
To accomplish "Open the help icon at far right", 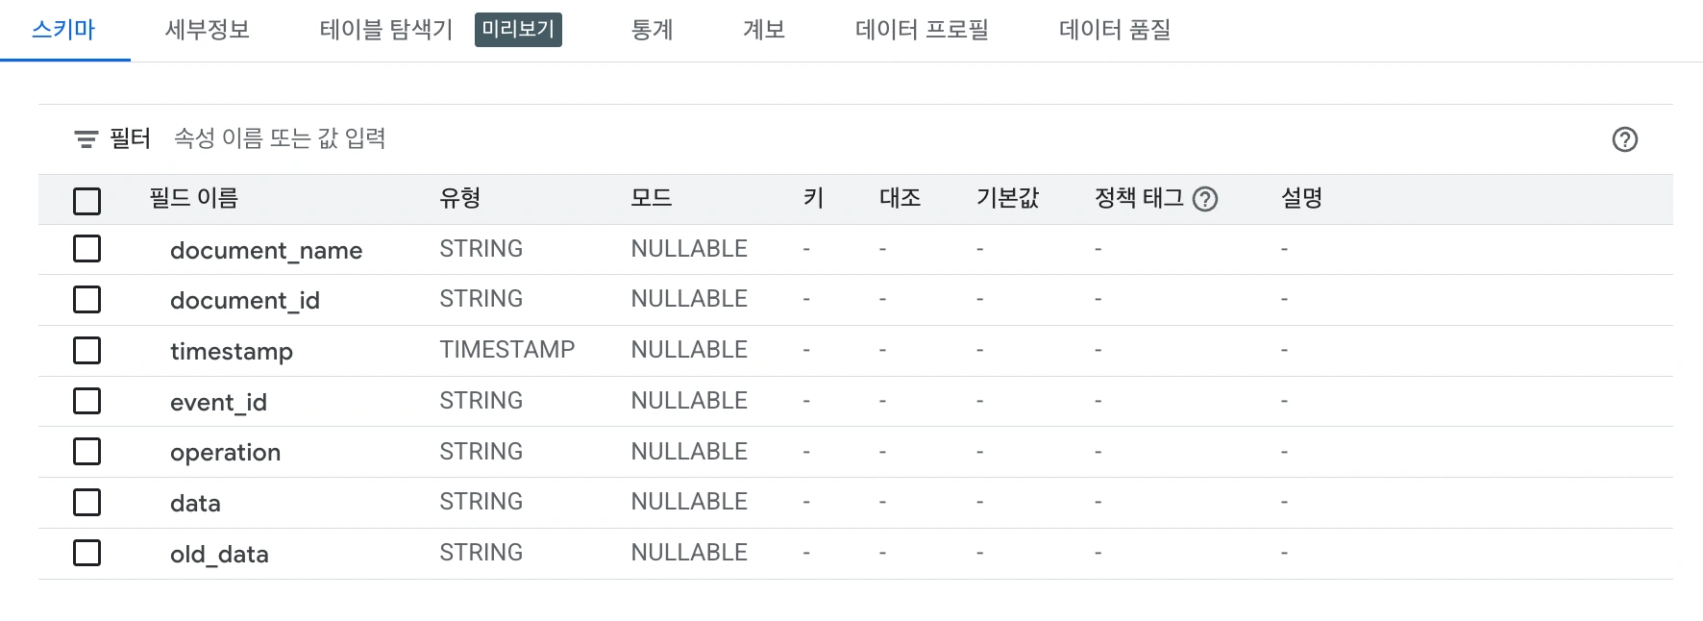I will pos(1624,139).
